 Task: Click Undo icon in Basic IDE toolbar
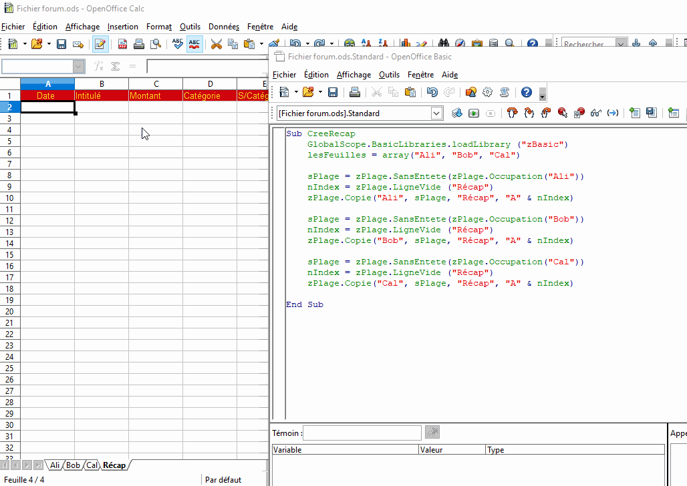pyautogui.click(x=432, y=92)
